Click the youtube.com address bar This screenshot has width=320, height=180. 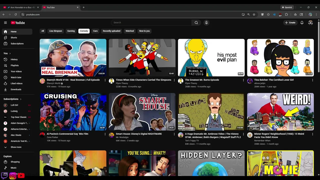[130, 14]
